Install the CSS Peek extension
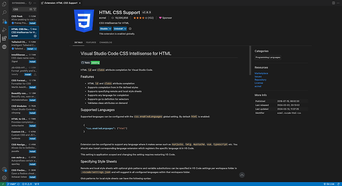The height and width of the screenshot is (186, 342). (x=32, y=23)
